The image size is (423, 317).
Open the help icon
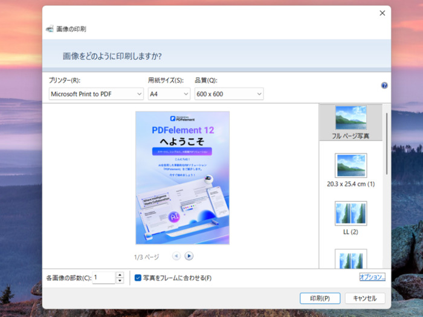click(x=384, y=85)
